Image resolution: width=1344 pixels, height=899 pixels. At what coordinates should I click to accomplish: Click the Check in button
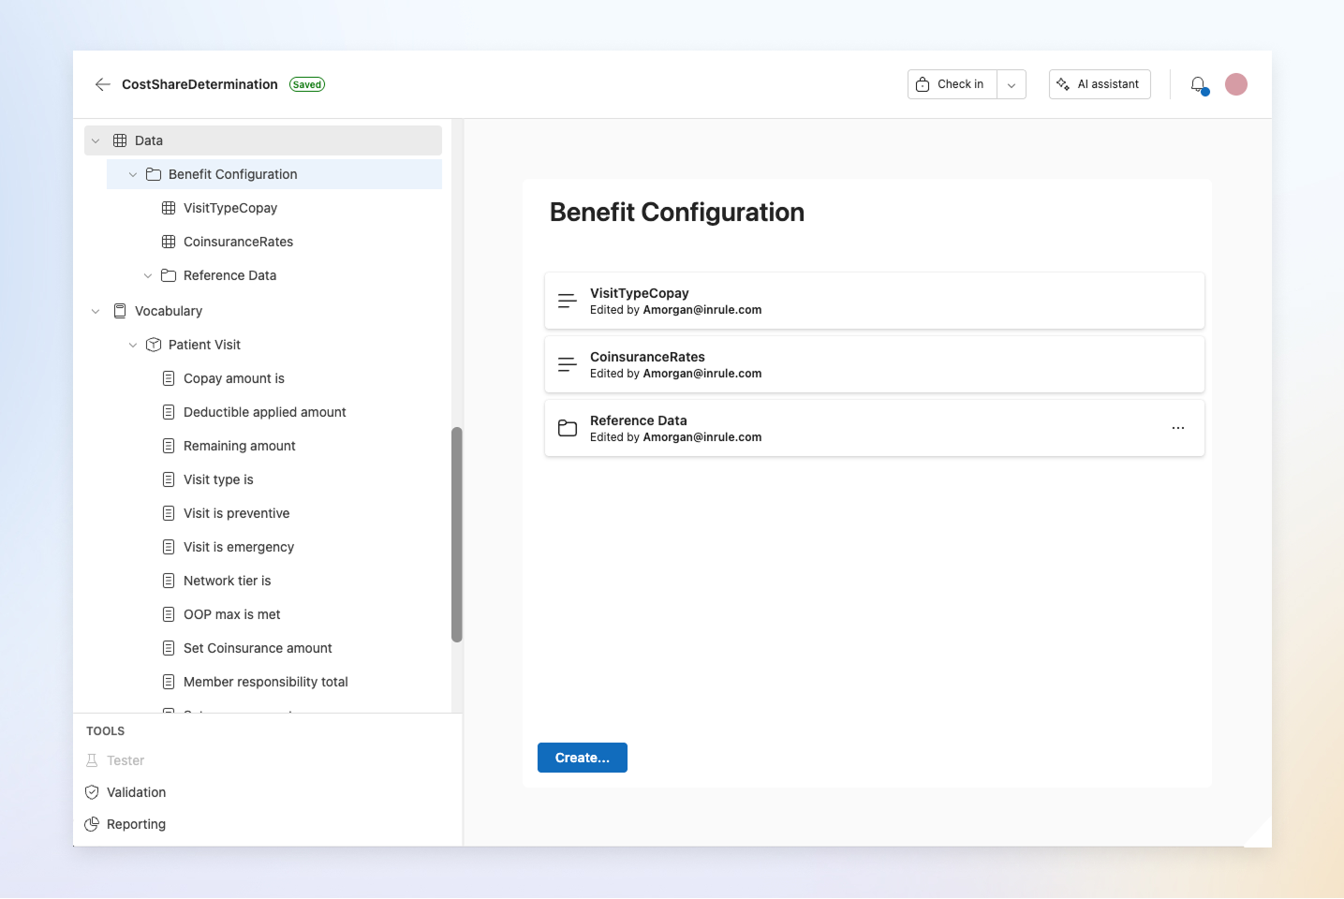coord(951,83)
